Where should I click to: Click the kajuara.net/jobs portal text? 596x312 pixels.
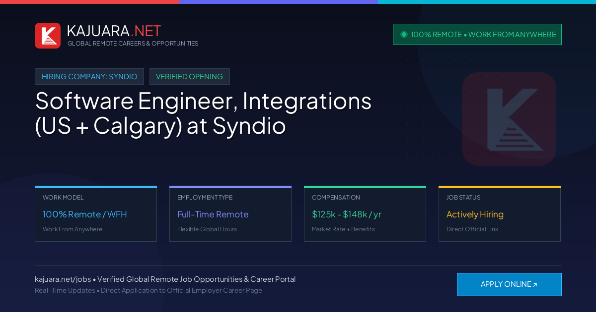point(165,279)
